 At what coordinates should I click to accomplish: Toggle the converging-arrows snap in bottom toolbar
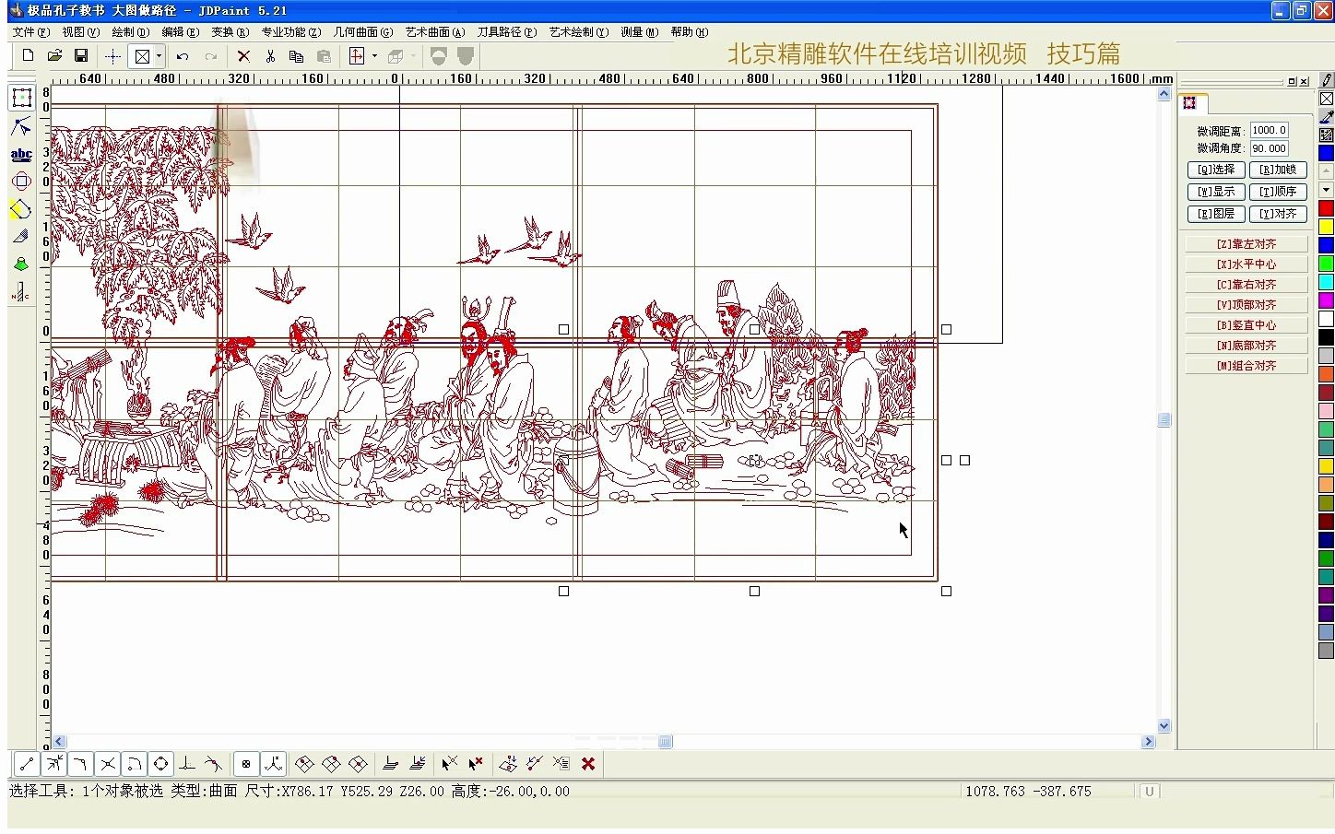(54, 764)
